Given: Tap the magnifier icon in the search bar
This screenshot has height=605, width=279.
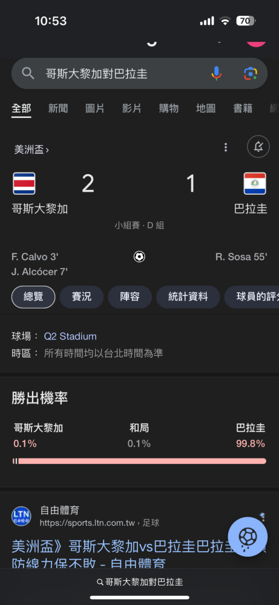Looking at the screenshot, I should tap(28, 73).
